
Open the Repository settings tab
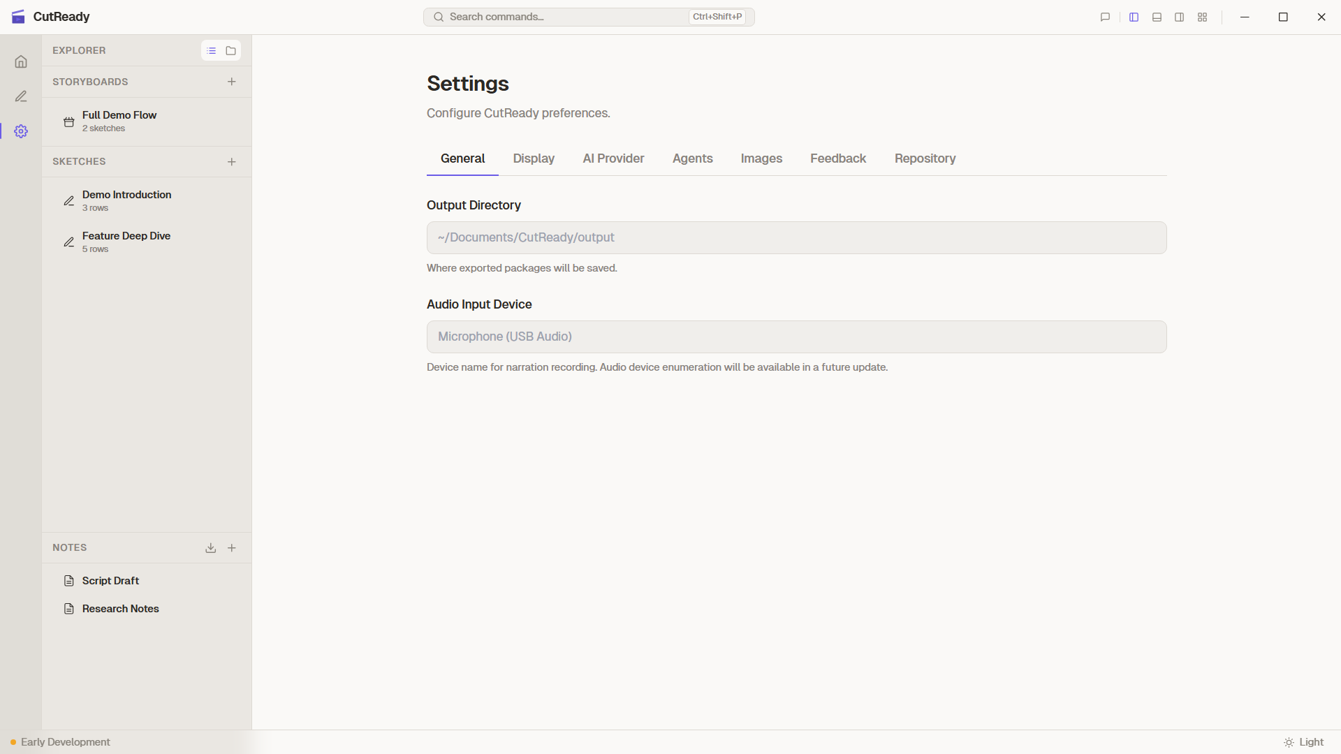point(925,158)
